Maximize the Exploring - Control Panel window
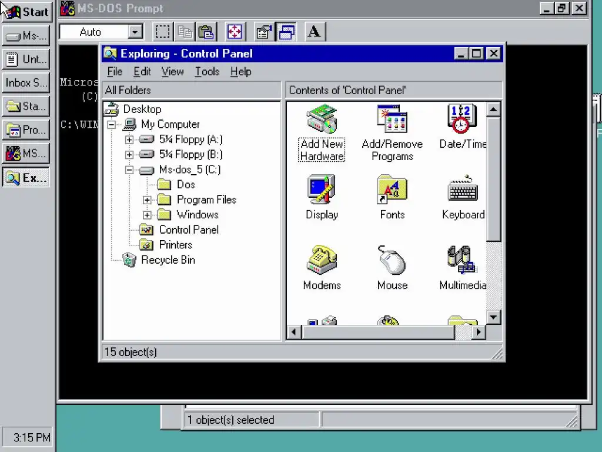 click(476, 54)
